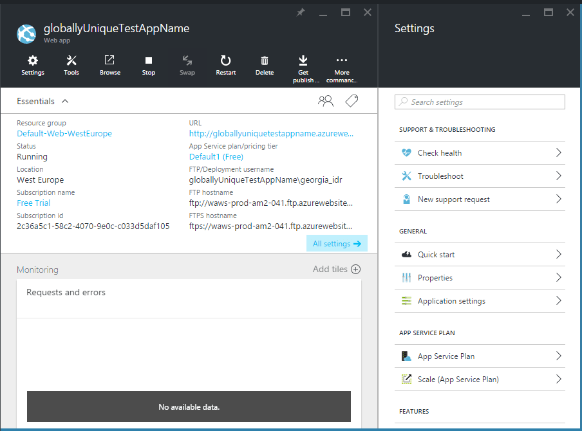Open the Default-Web-WestEurope resource group link
Viewport: 582px width, 431px height.
coord(64,134)
